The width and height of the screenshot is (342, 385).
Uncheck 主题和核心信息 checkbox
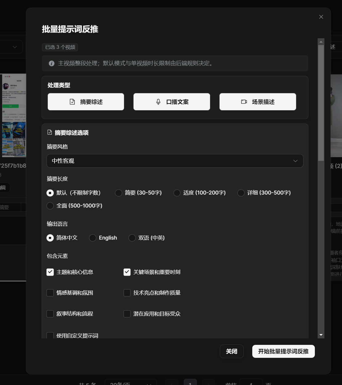50,272
